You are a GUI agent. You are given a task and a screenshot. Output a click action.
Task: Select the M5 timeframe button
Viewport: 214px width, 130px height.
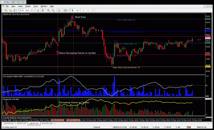point(23,10)
